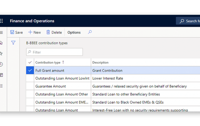Image resolution: width=200 pixels, height=126 pixels.
Task: Toggle select-all checkmark in grid header
Action: (30, 62)
